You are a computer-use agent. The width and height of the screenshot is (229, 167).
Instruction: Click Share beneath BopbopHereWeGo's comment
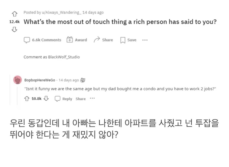[80, 99]
